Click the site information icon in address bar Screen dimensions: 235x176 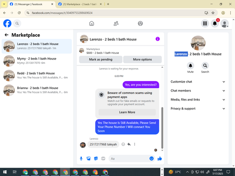[28, 13]
